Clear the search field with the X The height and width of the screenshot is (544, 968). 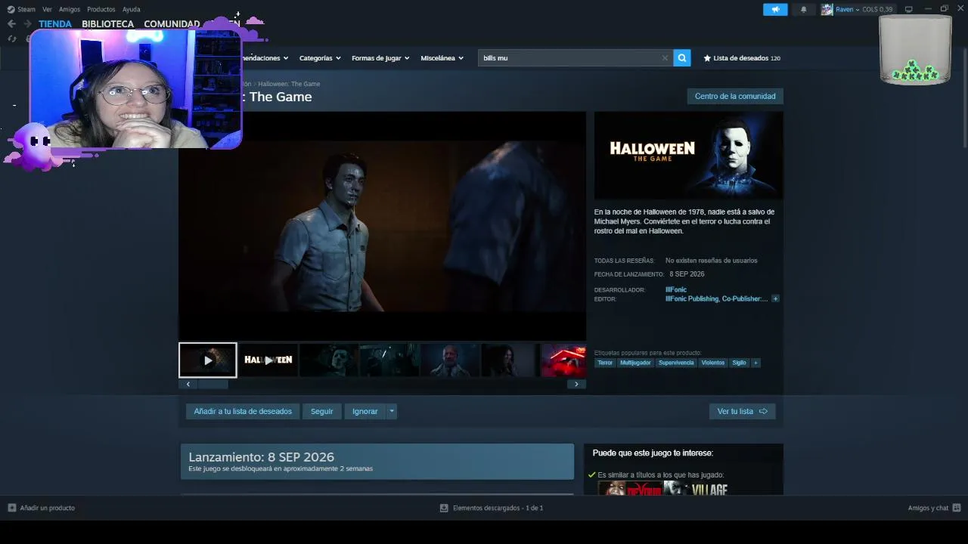665,58
